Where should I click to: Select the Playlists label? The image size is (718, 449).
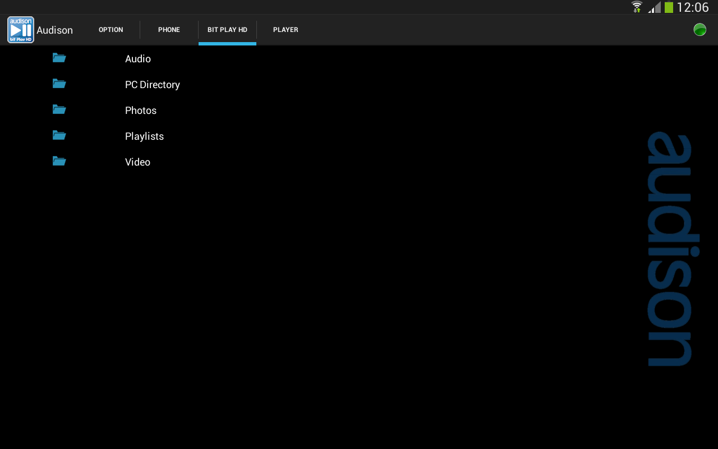coord(144,136)
